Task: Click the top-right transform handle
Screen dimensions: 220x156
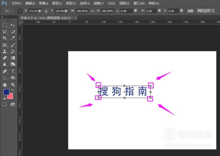Action: point(150,86)
